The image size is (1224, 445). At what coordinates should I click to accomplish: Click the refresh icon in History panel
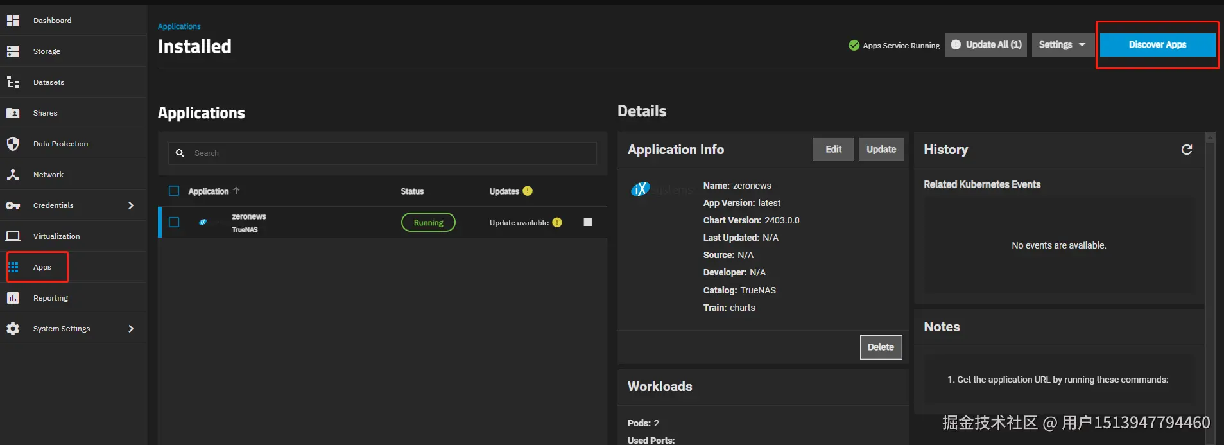click(1187, 150)
